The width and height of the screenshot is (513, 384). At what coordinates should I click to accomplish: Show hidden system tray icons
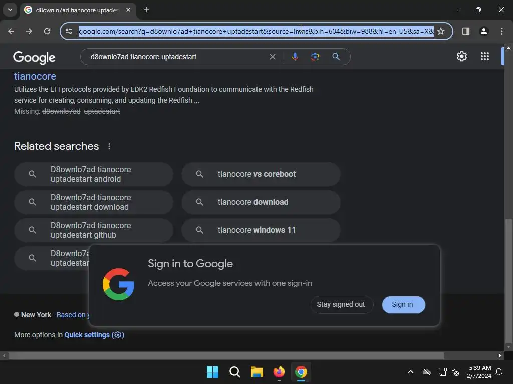(x=411, y=372)
